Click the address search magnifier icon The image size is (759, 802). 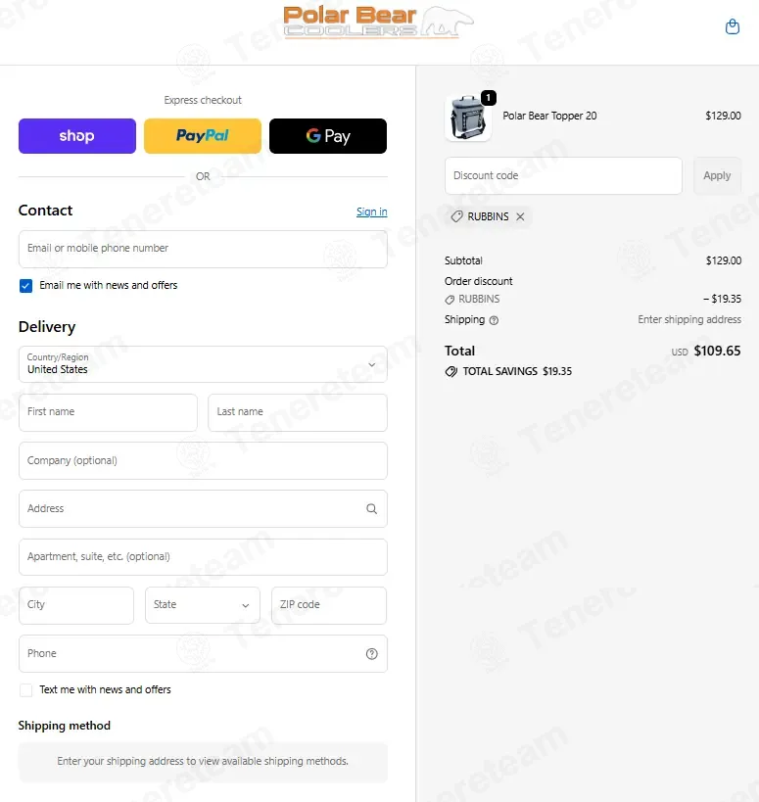pos(372,509)
